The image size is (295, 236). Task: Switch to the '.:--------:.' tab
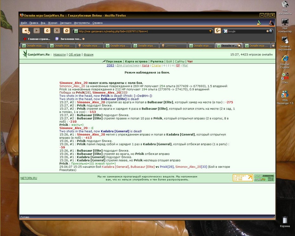[173, 46]
